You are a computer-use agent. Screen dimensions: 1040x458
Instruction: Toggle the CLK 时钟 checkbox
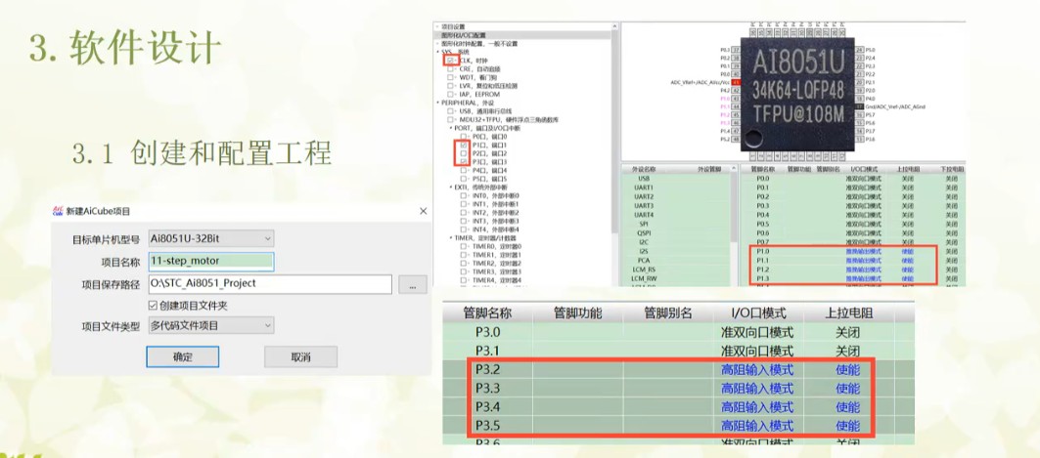[450, 61]
